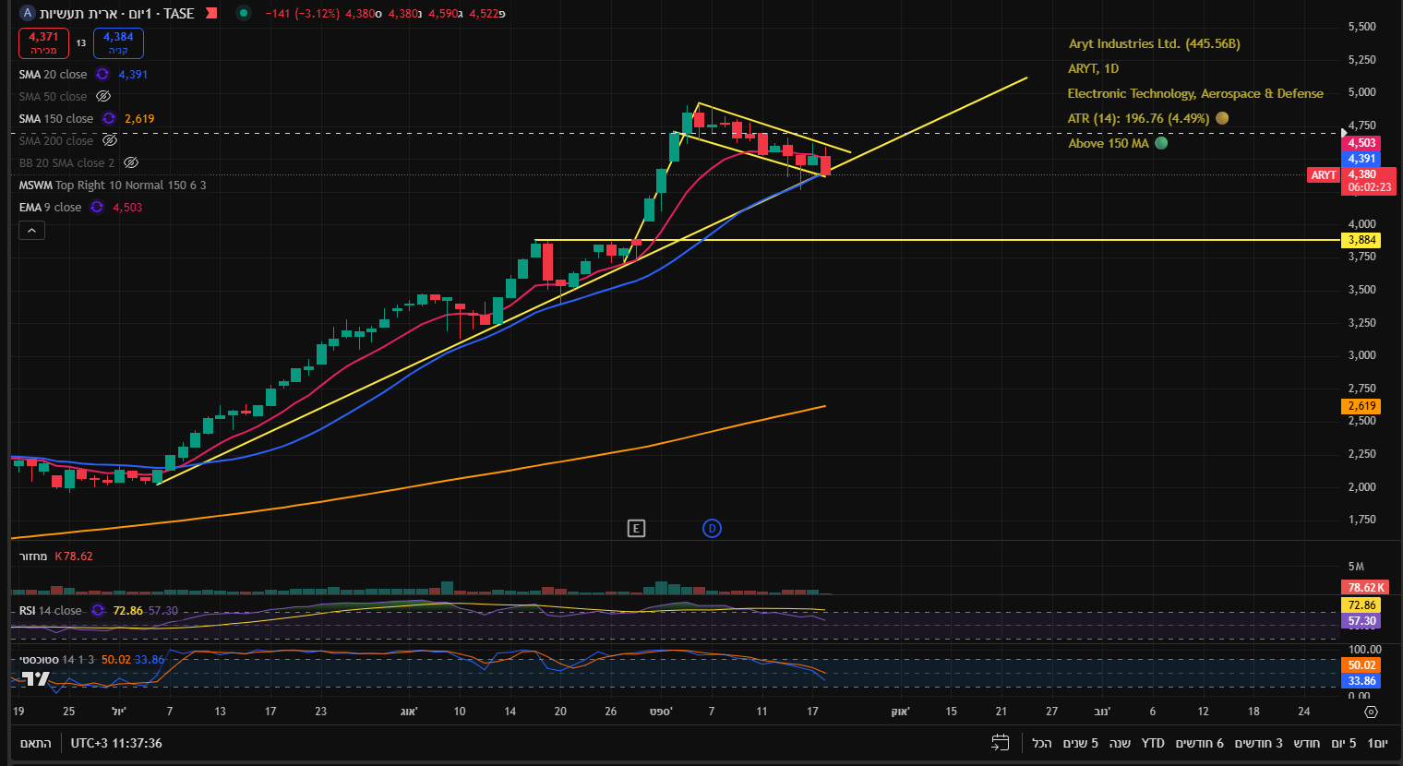Open the go-to-date calendar icon

click(1001, 743)
